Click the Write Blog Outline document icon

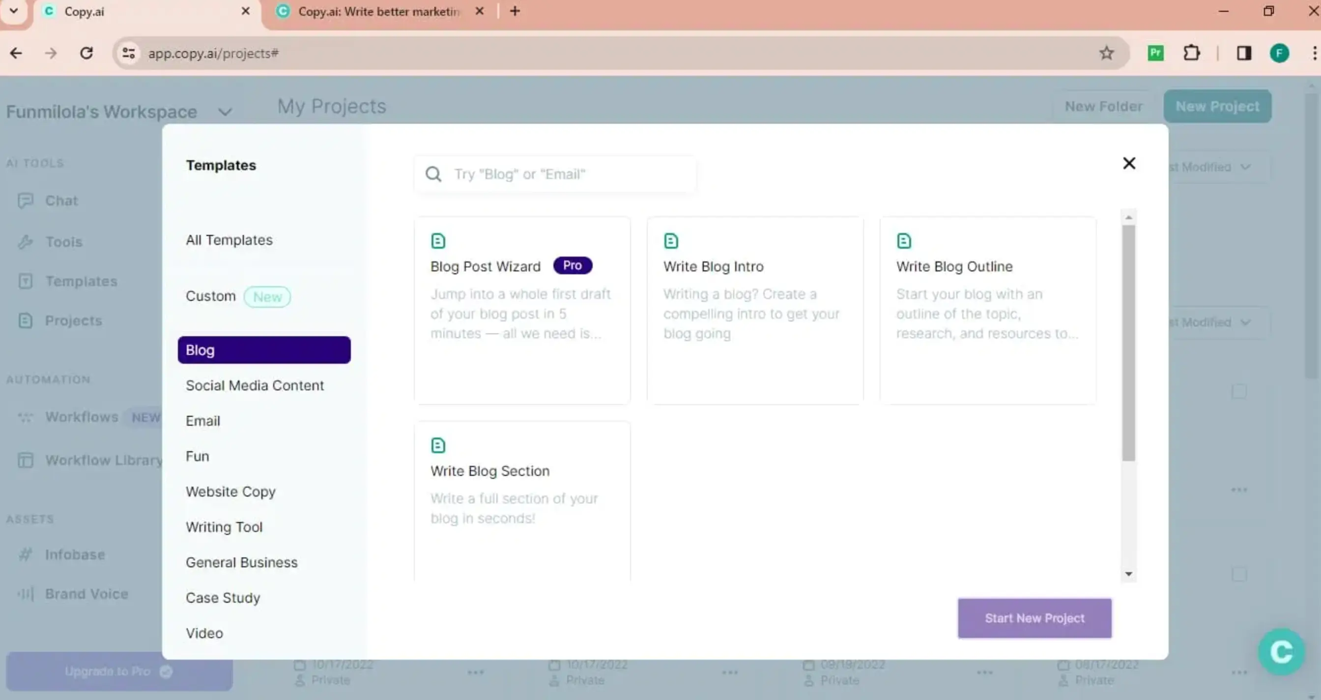(x=904, y=240)
